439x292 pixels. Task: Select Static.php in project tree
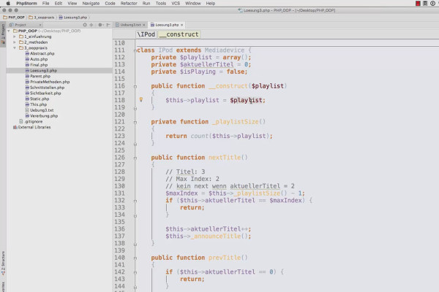(x=40, y=99)
